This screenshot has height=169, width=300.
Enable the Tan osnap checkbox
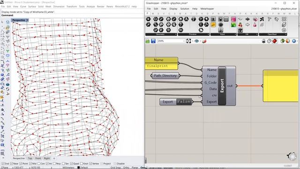[63, 164]
